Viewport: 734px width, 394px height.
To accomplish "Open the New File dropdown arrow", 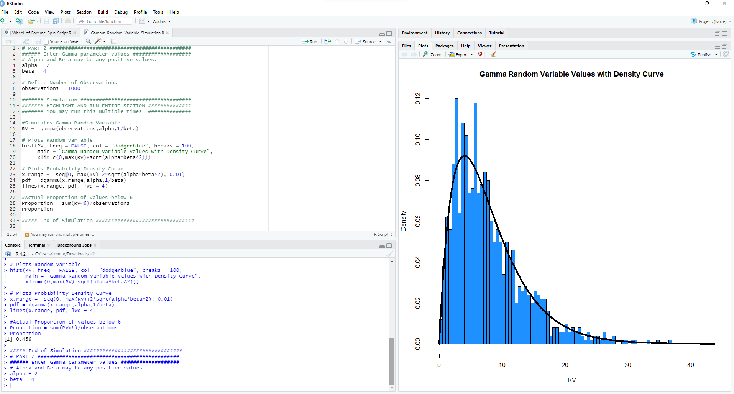I will [x=10, y=21].
